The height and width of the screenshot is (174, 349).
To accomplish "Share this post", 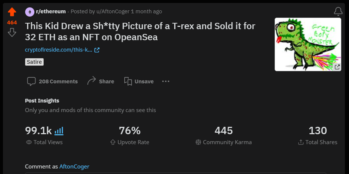I will (x=101, y=81).
